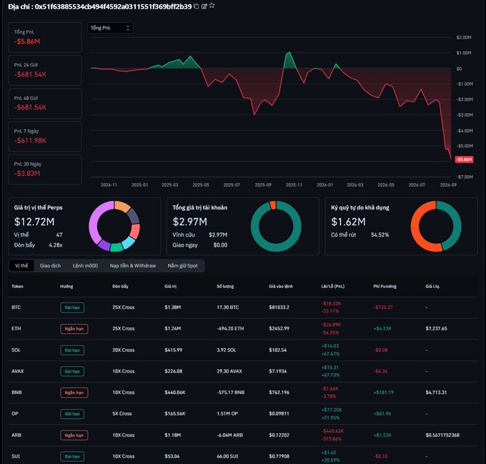The width and height of the screenshot is (486, 464).
Task: Open the Lệnh mở(0) tab
Action: pyautogui.click(x=85, y=266)
